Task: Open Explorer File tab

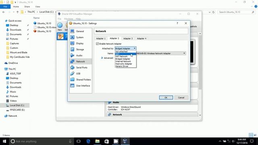Action: point(5,6)
